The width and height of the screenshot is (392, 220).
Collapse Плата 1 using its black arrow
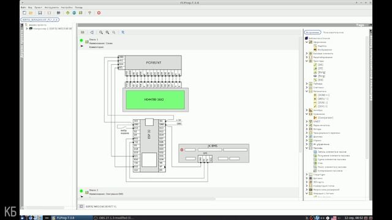[x=81, y=46]
